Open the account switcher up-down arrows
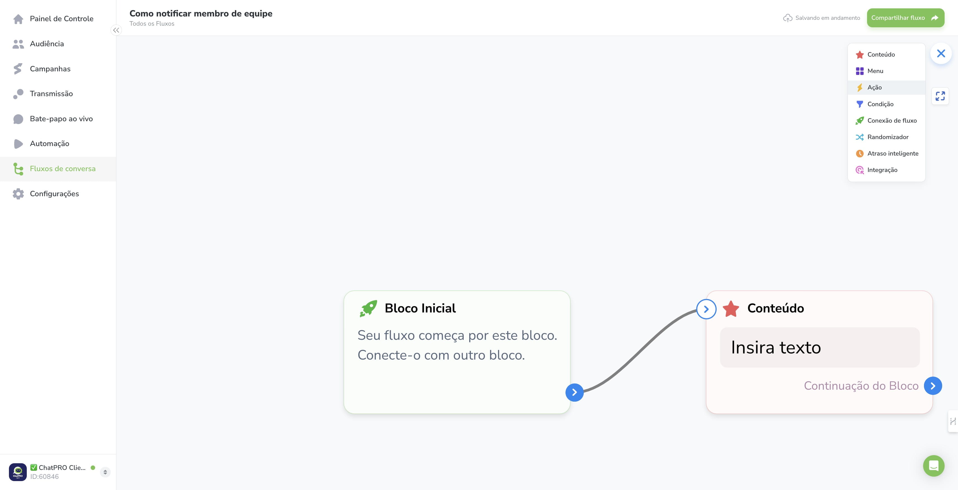 (x=105, y=472)
